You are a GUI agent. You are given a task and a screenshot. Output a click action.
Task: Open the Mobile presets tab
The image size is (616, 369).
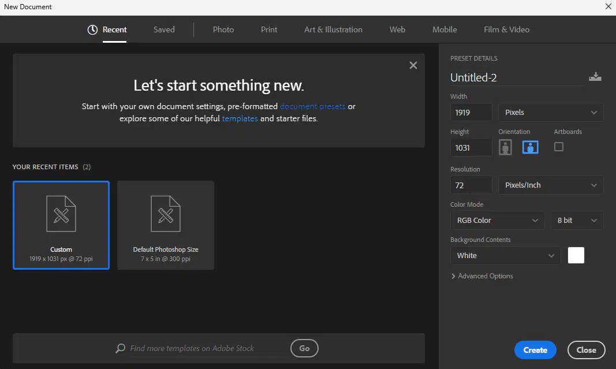(445, 29)
